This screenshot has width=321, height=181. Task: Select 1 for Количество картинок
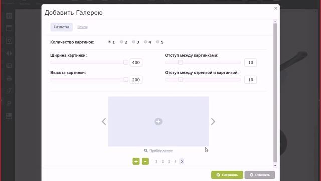pyautogui.click(x=109, y=42)
